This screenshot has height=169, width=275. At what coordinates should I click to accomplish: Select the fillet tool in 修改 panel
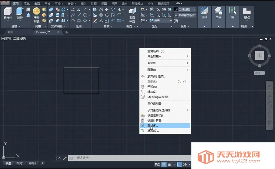(x=119, y=15)
